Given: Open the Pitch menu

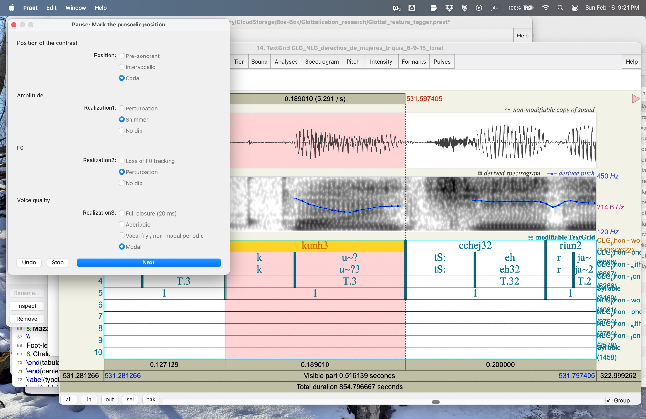Looking at the screenshot, I should (353, 62).
